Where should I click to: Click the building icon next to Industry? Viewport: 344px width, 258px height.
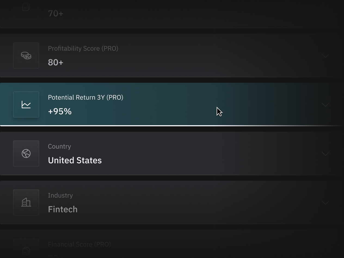coord(26,202)
